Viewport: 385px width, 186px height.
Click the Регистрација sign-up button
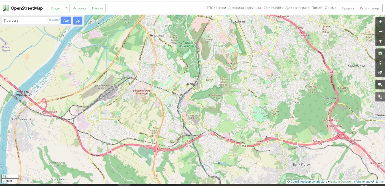click(x=370, y=8)
